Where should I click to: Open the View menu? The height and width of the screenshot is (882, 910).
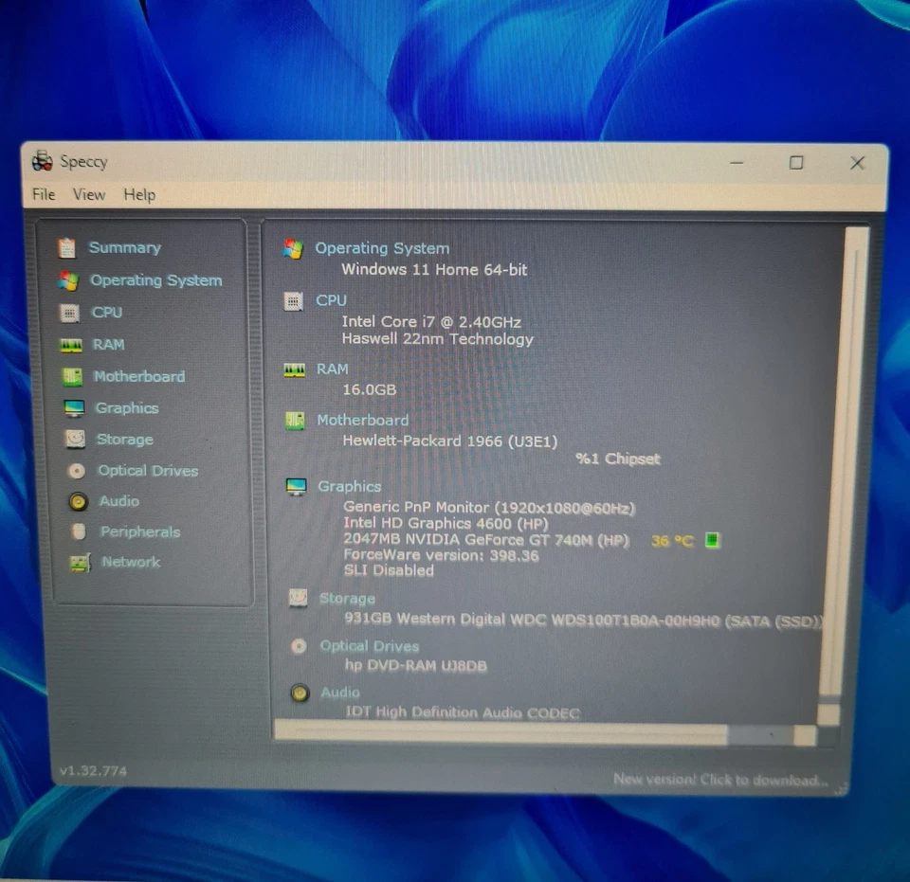click(x=89, y=195)
